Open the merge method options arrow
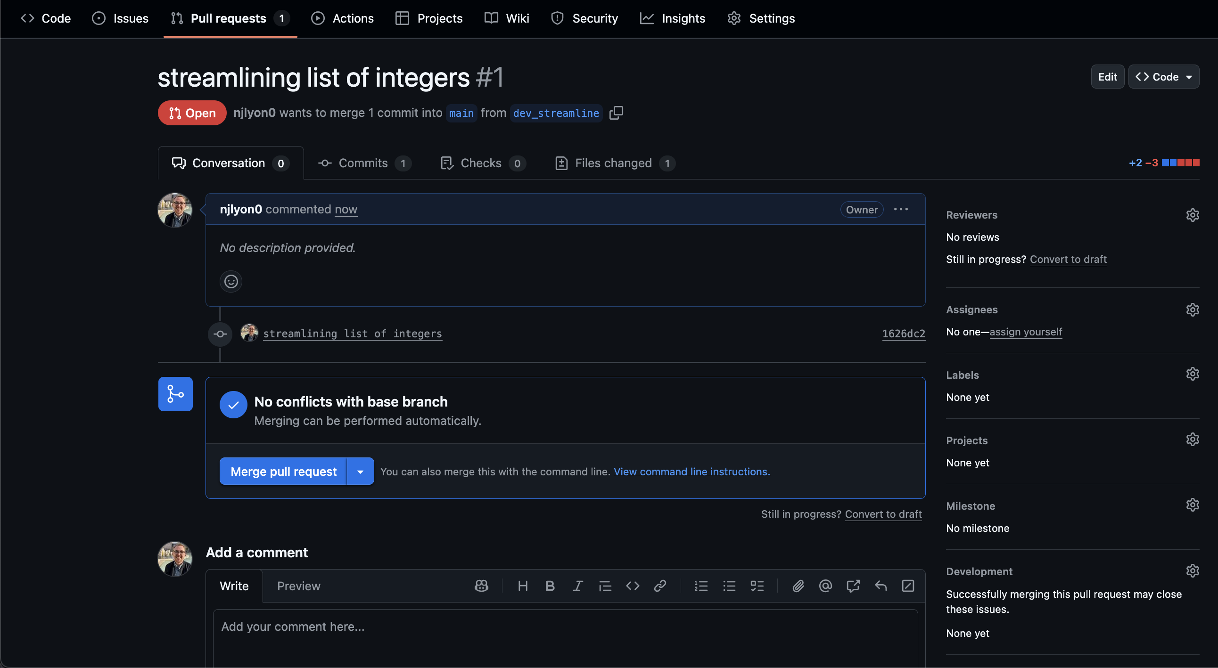This screenshot has height=668, width=1218. (360, 471)
